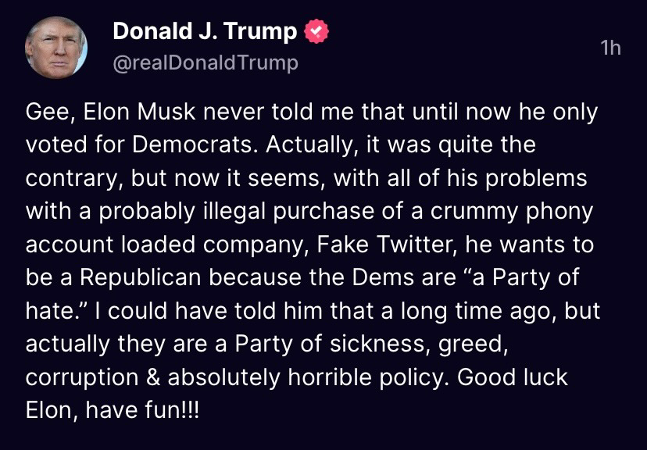Click the words "Elon Musk" in first line

click(139, 112)
